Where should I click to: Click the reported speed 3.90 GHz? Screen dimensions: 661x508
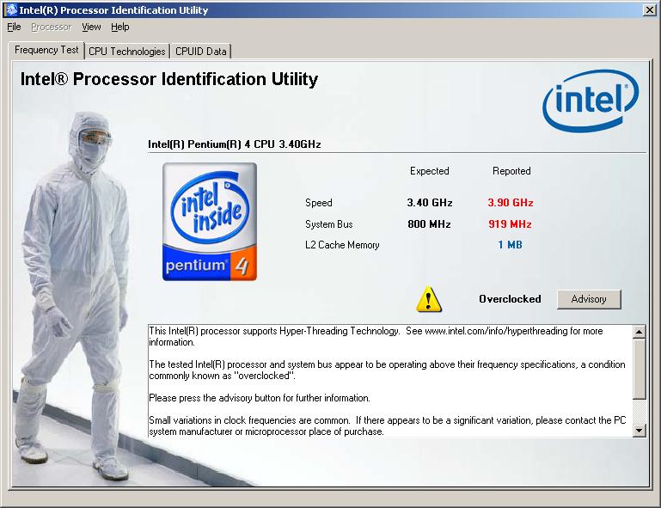coord(511,203)
